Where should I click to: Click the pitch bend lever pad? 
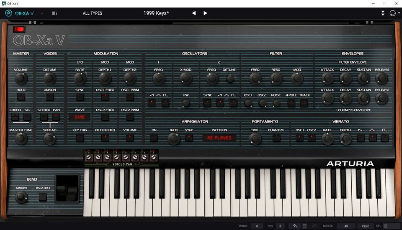pyautogui.click(x=67, y=189)
